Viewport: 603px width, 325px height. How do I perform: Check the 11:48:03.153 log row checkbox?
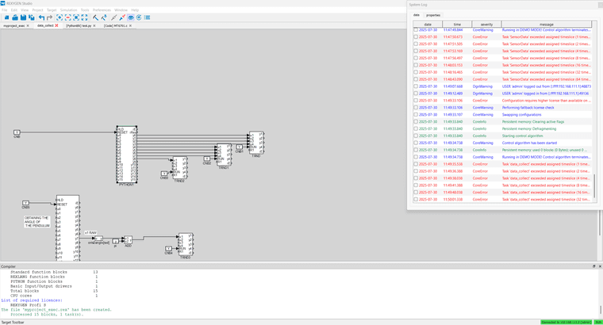click(416, 65)
